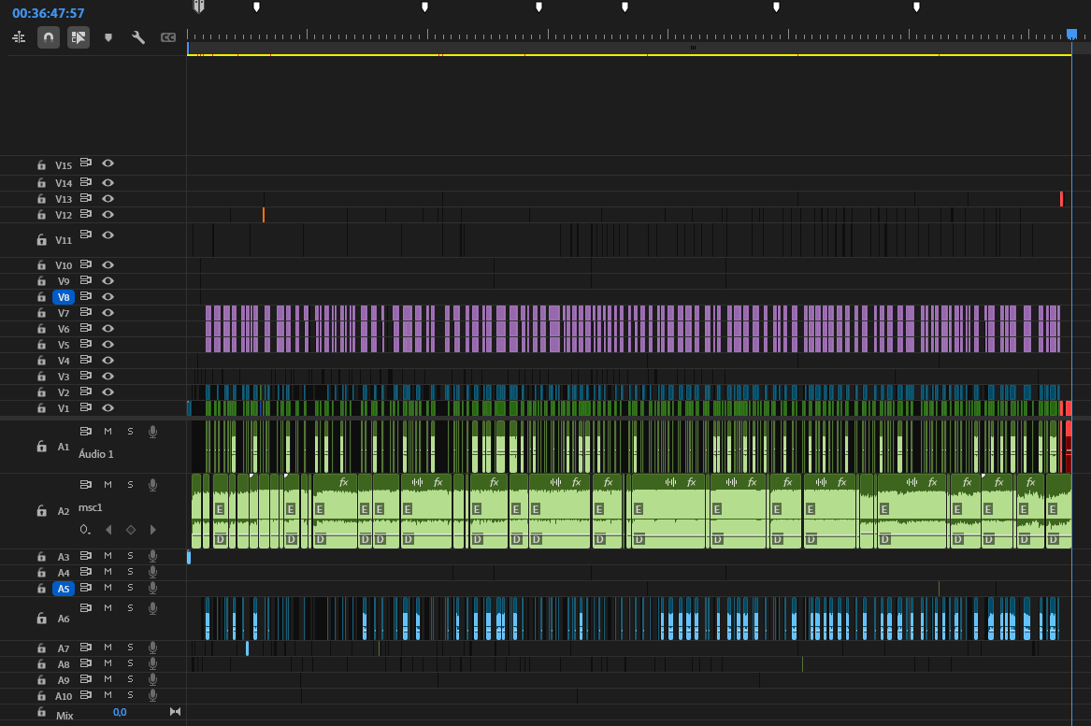This screenshot has width=1091, height=726.
Task: Solo audio track A4
Action: (130, 572)
